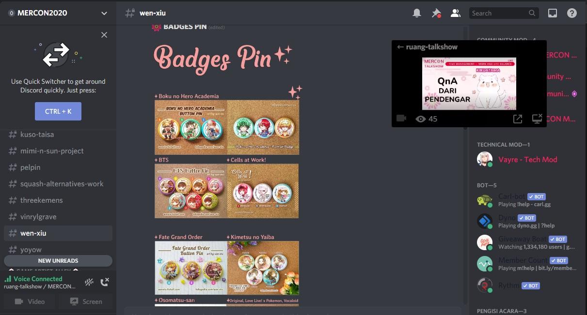The height and width of the screenshot is (315, 587).
Task: Toggle camera icon in stream popout
Action: pos(401,119)
